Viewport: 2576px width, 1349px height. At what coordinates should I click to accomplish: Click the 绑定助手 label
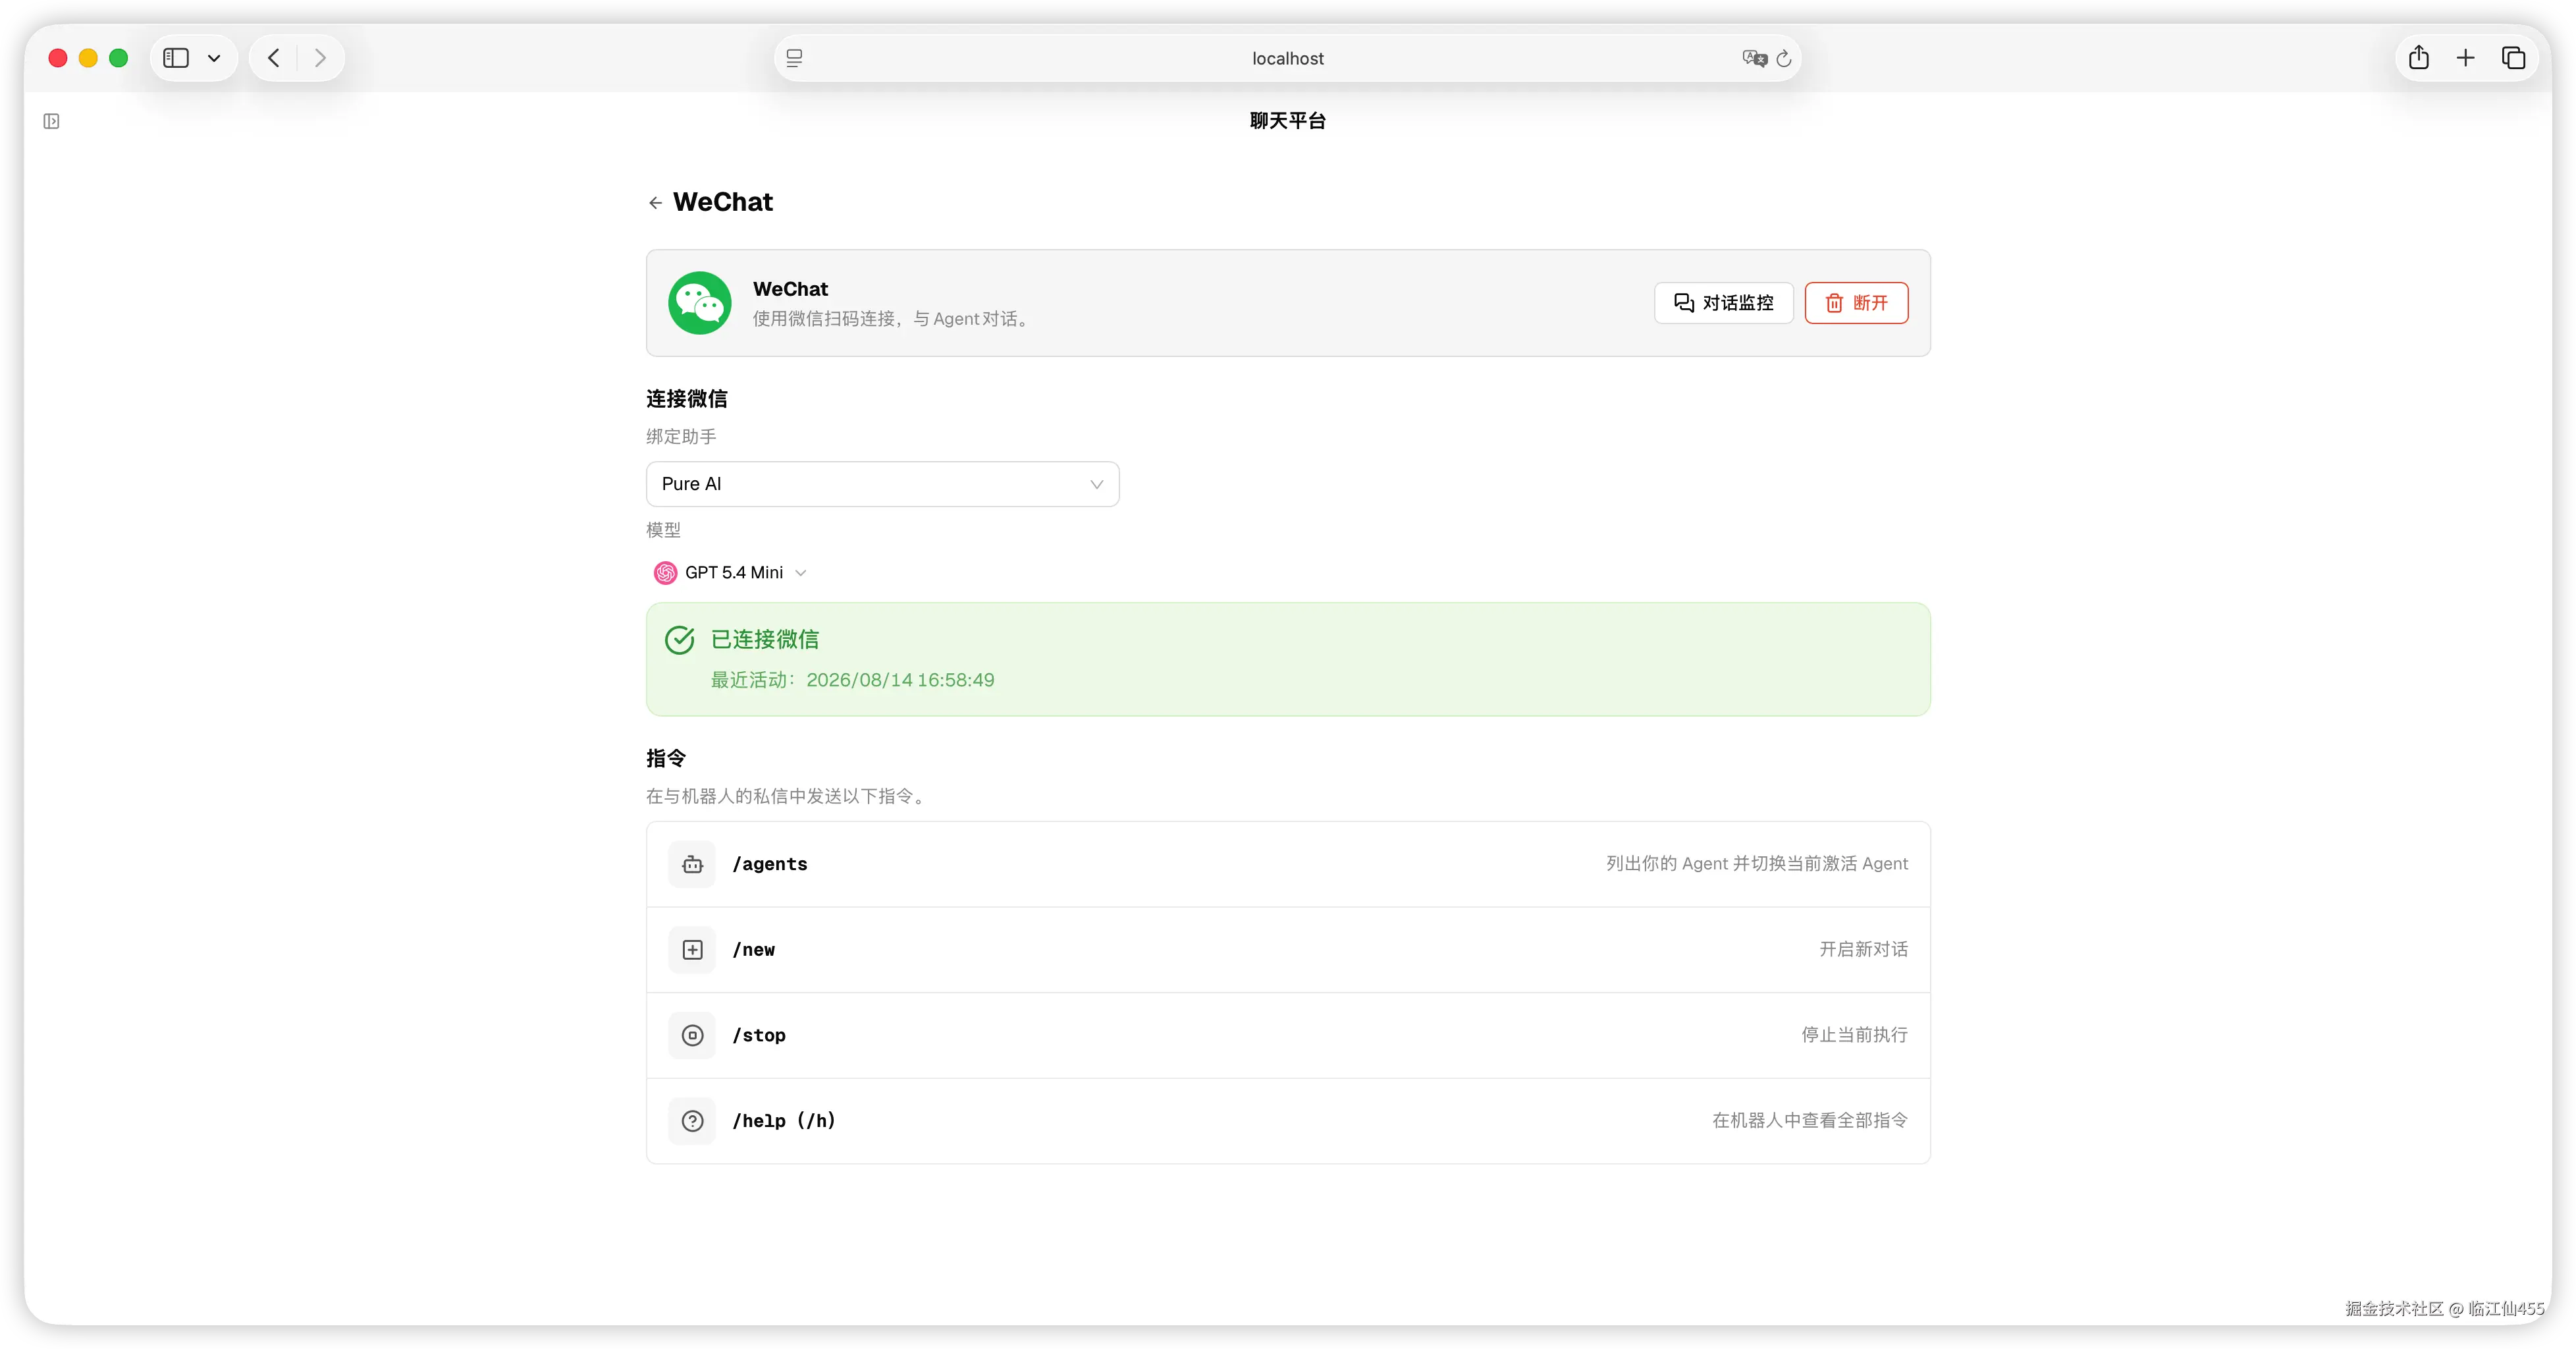681,437
